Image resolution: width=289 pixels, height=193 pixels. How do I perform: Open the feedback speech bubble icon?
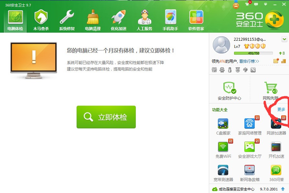pyautogui.click(x=256, y=4)
